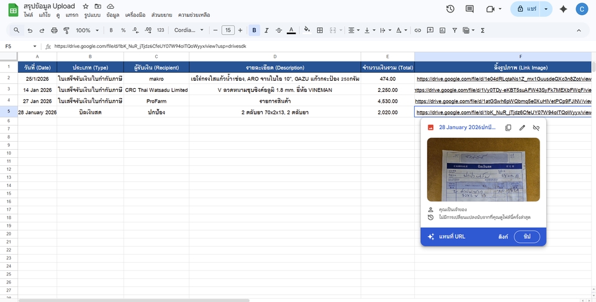
Task: Open the search menus magnifier tool
Action: pos(16,30)
